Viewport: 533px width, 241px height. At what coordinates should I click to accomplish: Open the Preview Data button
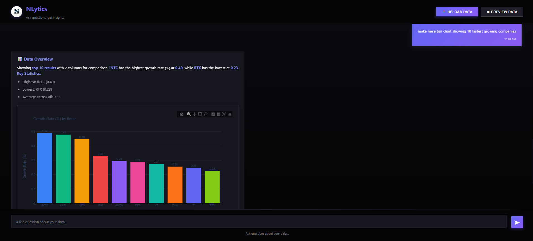tap(502, 12)
